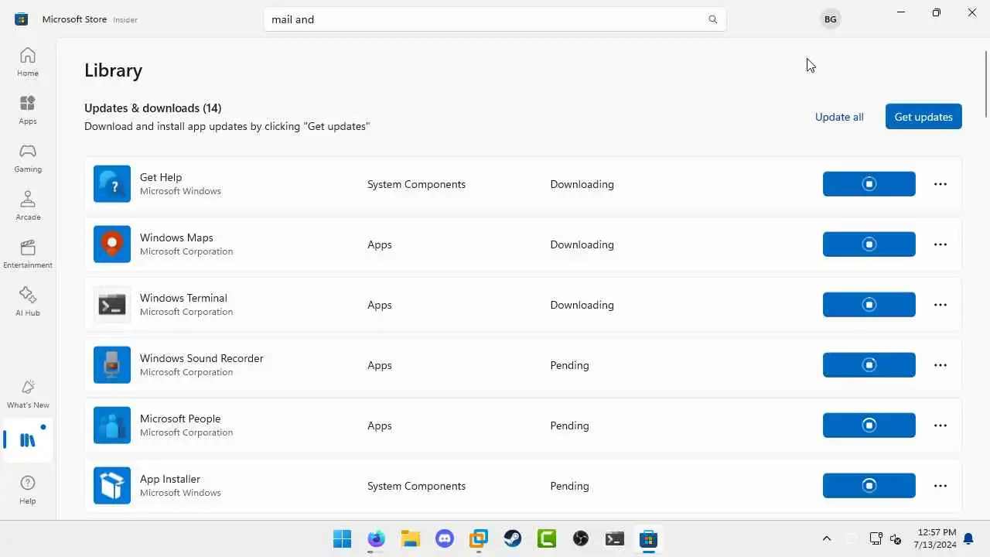Open the BG account profile menu
Image resolution: width=990 pixels, height=557 pixels.
coord(830,19)
